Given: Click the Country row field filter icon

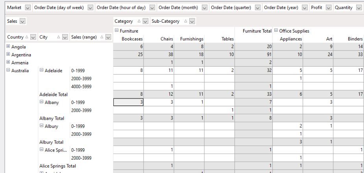Looking at the screenshot, I should pos(33,37).
